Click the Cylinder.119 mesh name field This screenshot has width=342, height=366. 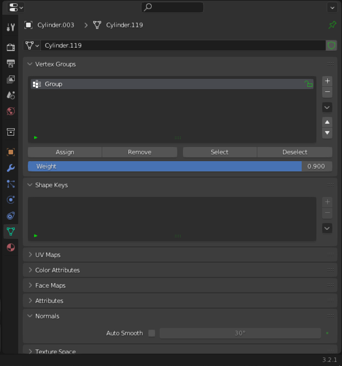[x=183, y=45]
